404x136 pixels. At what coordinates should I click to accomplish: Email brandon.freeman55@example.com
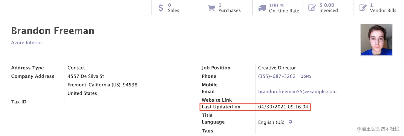click(297, 91)
